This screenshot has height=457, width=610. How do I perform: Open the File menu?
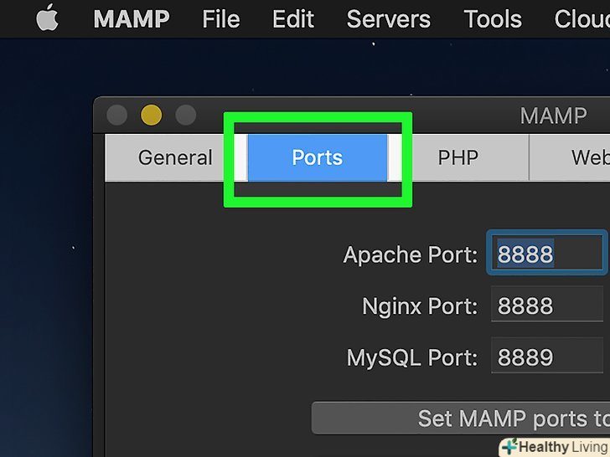[221, 18]
